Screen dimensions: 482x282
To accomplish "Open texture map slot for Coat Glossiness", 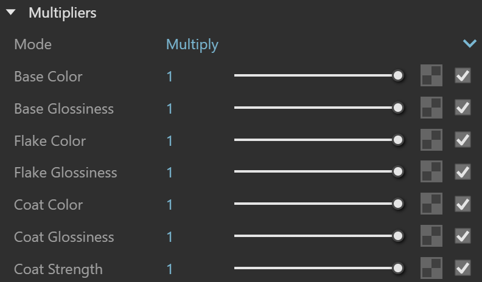I will (431, 236).
